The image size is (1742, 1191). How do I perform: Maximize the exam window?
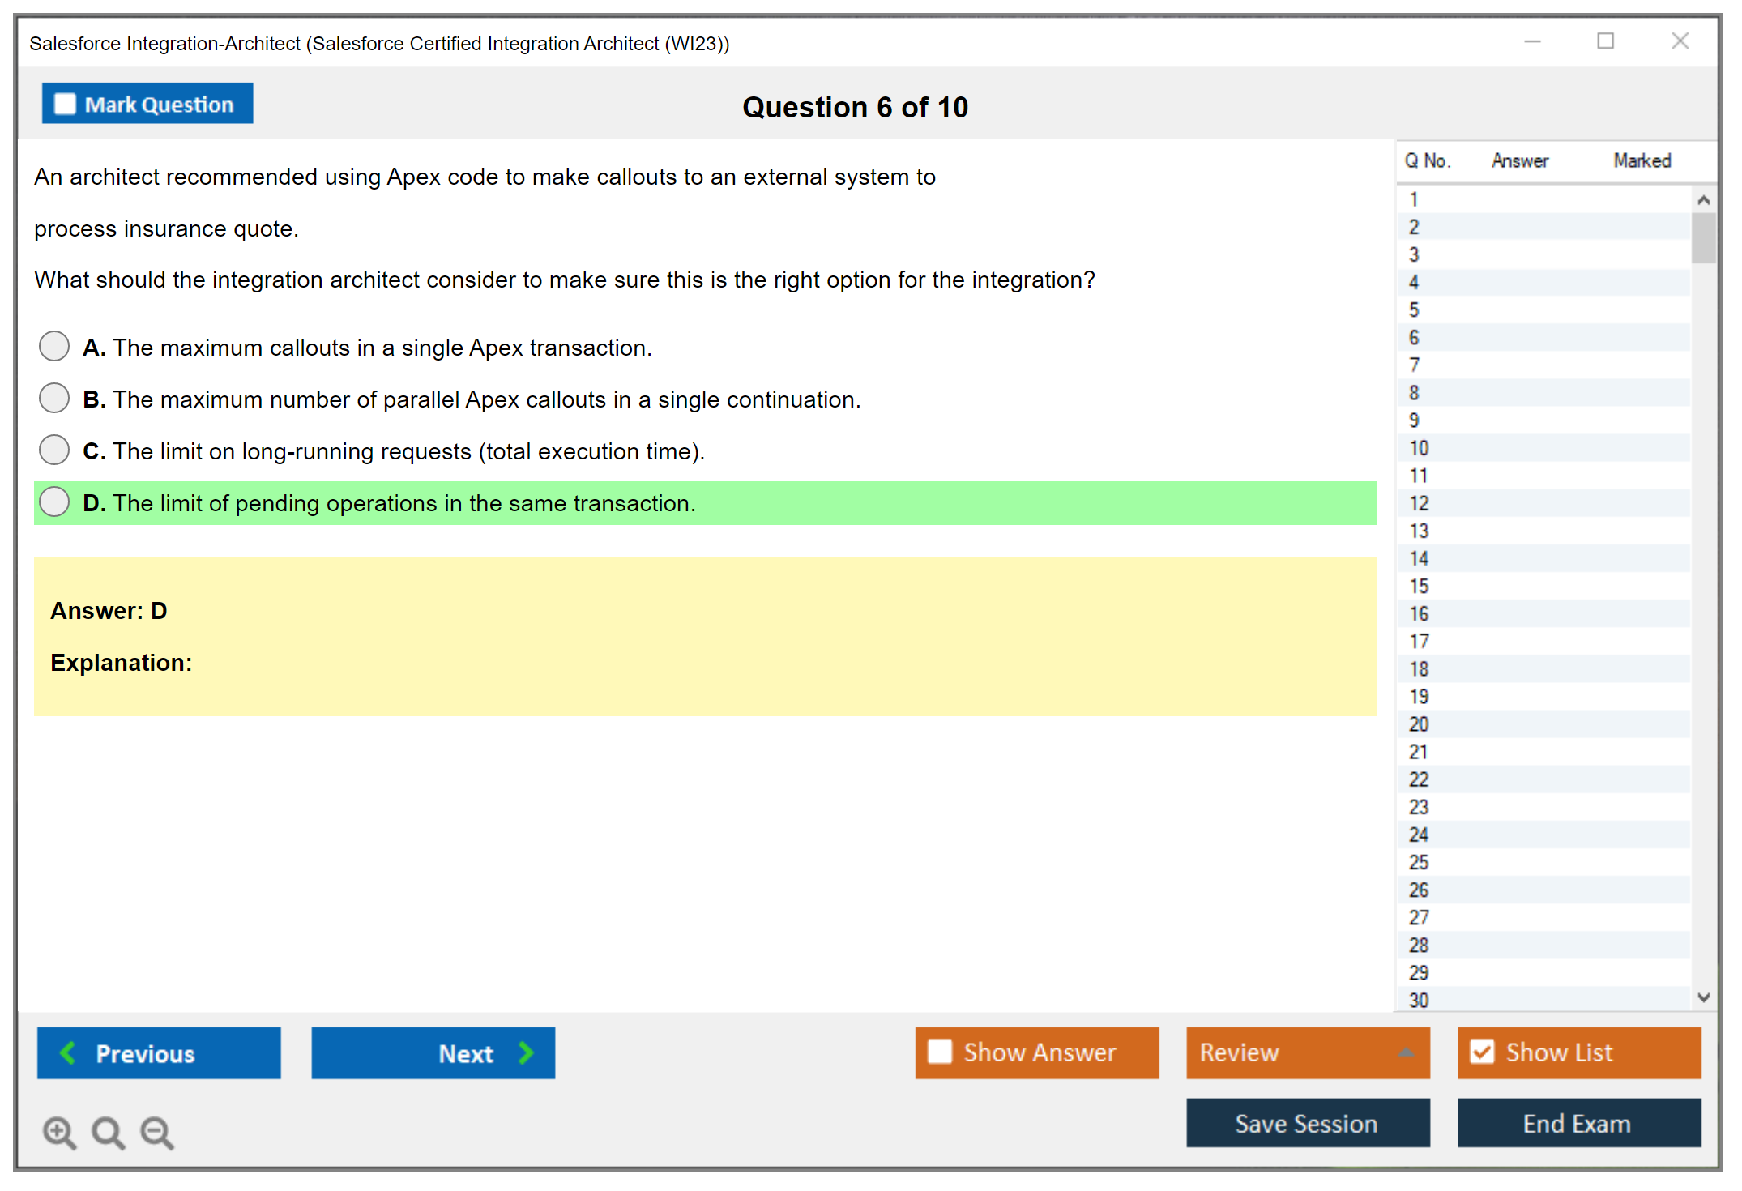[1605, 41]
